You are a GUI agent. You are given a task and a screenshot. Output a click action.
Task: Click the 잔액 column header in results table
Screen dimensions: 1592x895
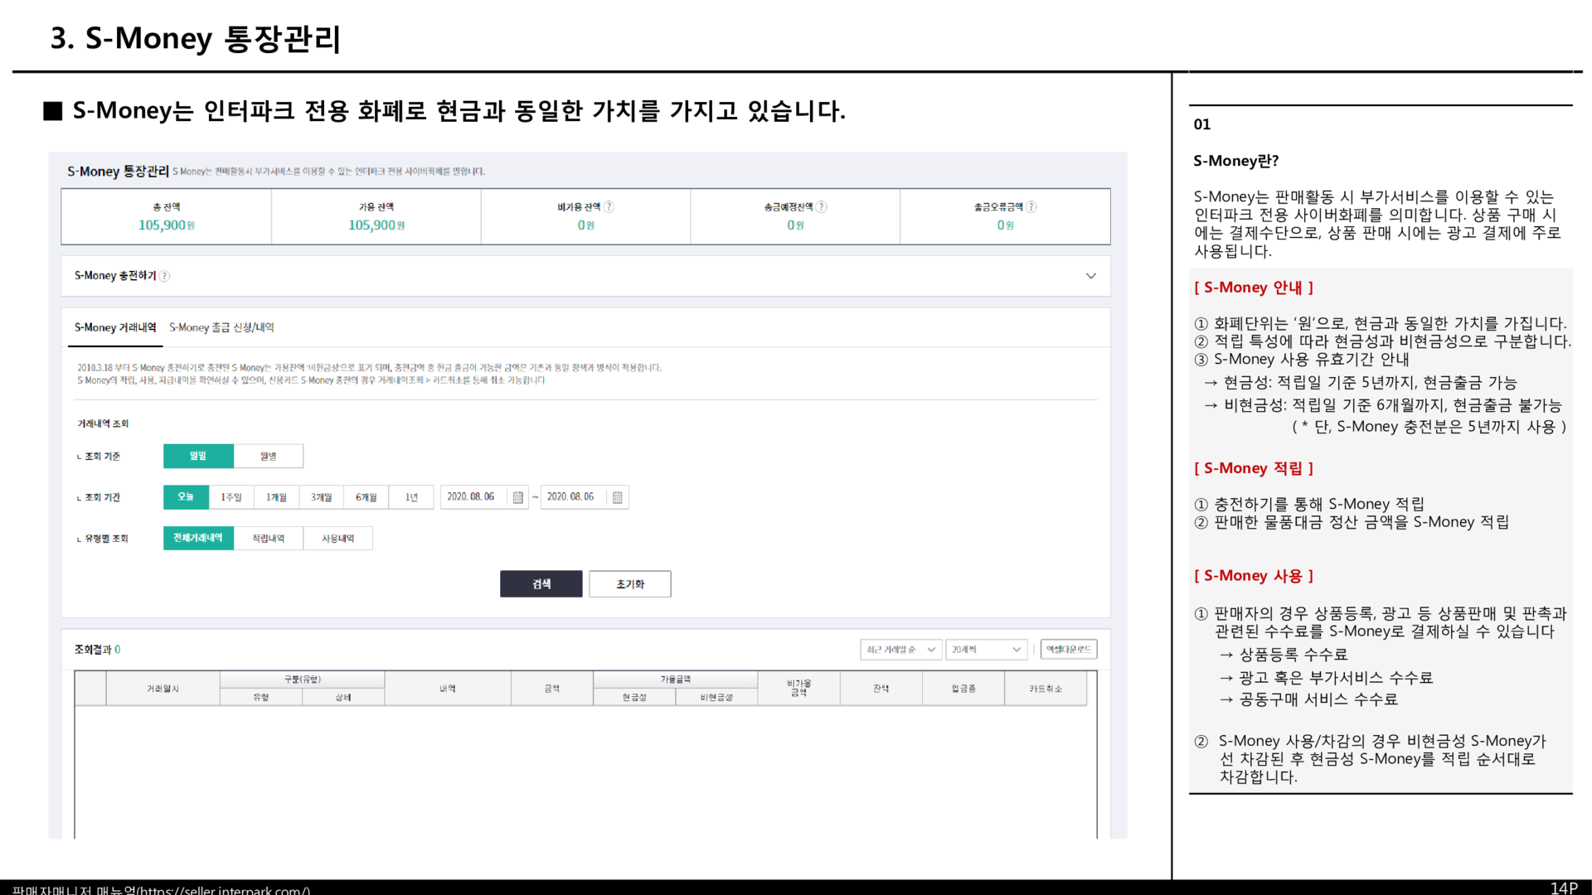[881, 689]
